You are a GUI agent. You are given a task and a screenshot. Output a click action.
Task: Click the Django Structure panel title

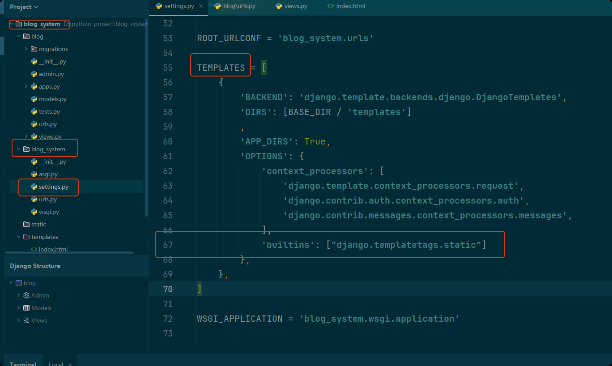tap(35, 266)
